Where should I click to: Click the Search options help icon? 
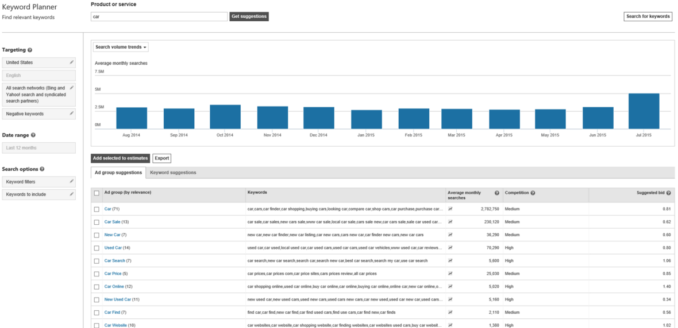coord(42,169)
